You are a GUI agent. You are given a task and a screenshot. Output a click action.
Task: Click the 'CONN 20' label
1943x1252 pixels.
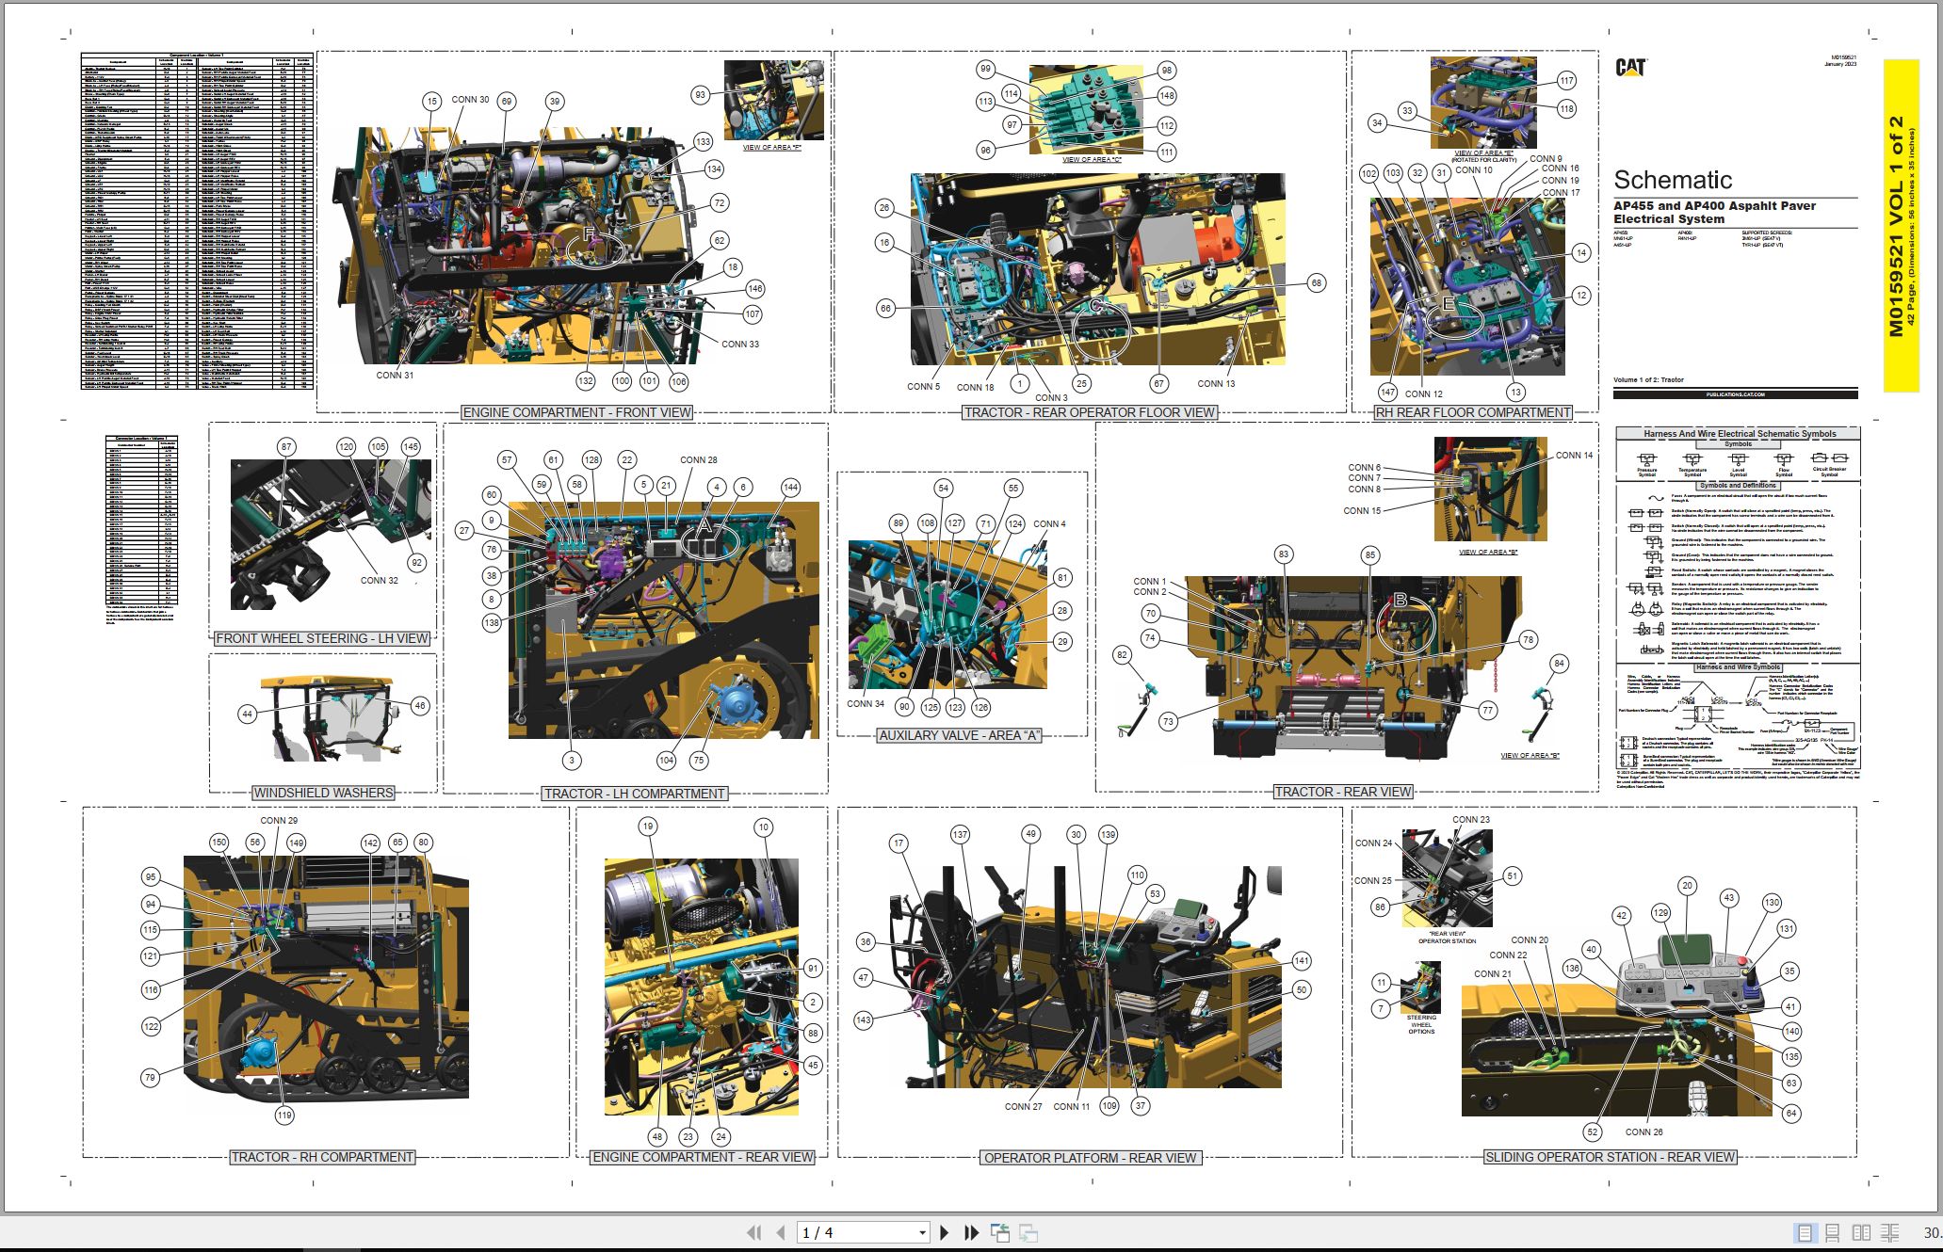[1530, 939]
